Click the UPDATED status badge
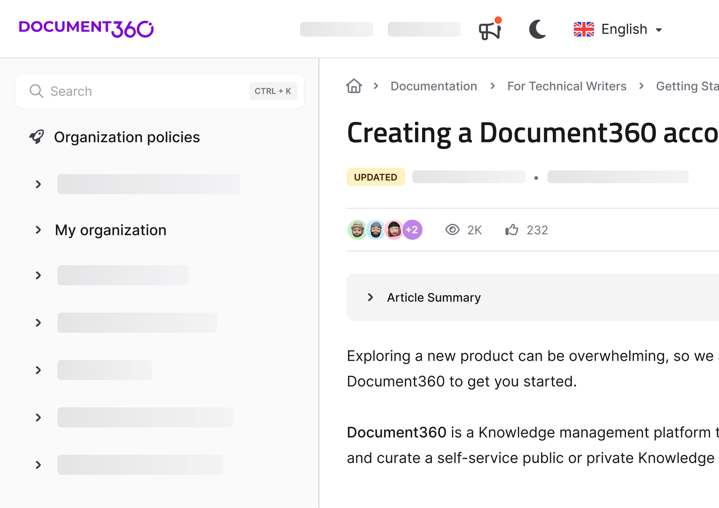Screen dimensions: 719x508 pos(376,177)
